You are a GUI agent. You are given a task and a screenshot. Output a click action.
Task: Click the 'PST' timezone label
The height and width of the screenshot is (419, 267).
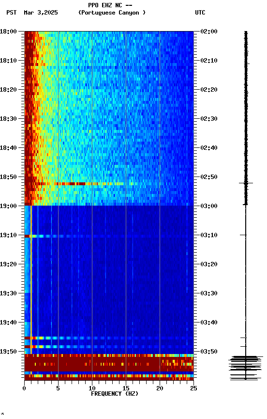tap(12, 13)
